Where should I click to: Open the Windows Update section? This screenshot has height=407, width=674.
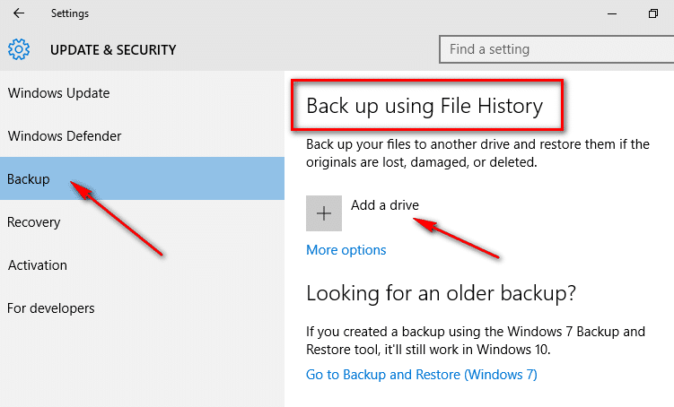142,92
